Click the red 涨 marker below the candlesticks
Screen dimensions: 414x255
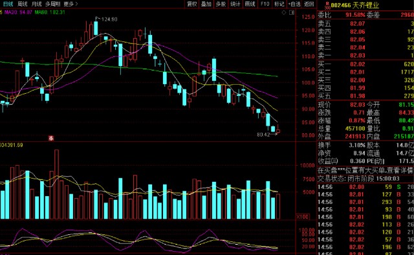pos(51,138)
